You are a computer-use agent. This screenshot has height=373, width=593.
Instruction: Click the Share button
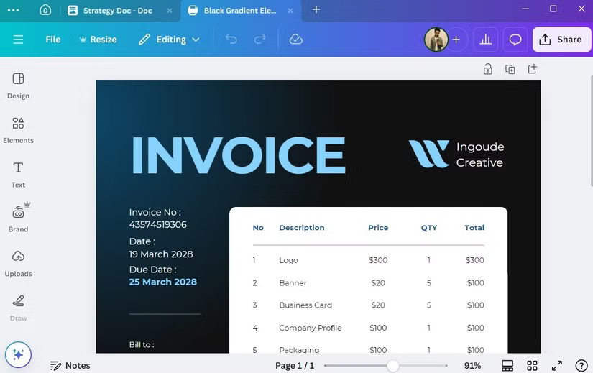pyautogui.click(x=561, y=40)
